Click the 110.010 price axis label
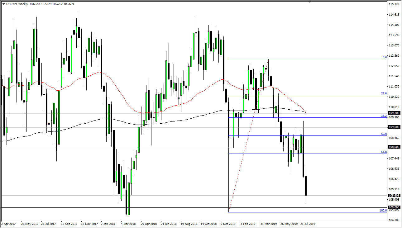402x228 pixels. pos(394,107)
